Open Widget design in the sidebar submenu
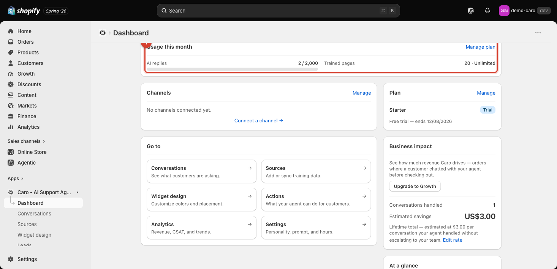This screenshot has width=557, height=269. [34, 235]
